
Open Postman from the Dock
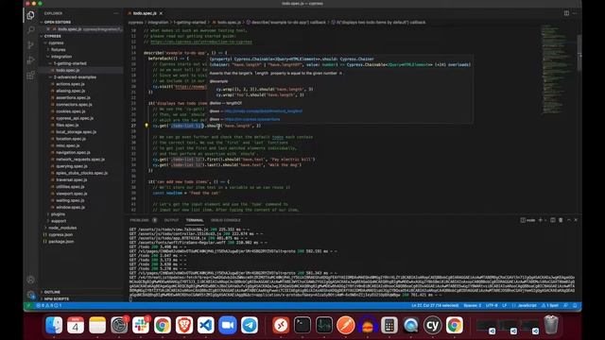(346, 325)
